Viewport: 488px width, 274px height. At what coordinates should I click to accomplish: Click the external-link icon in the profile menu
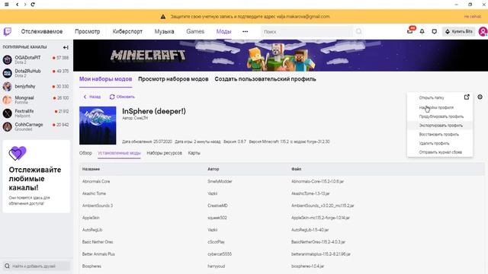[x=467, y=97]
